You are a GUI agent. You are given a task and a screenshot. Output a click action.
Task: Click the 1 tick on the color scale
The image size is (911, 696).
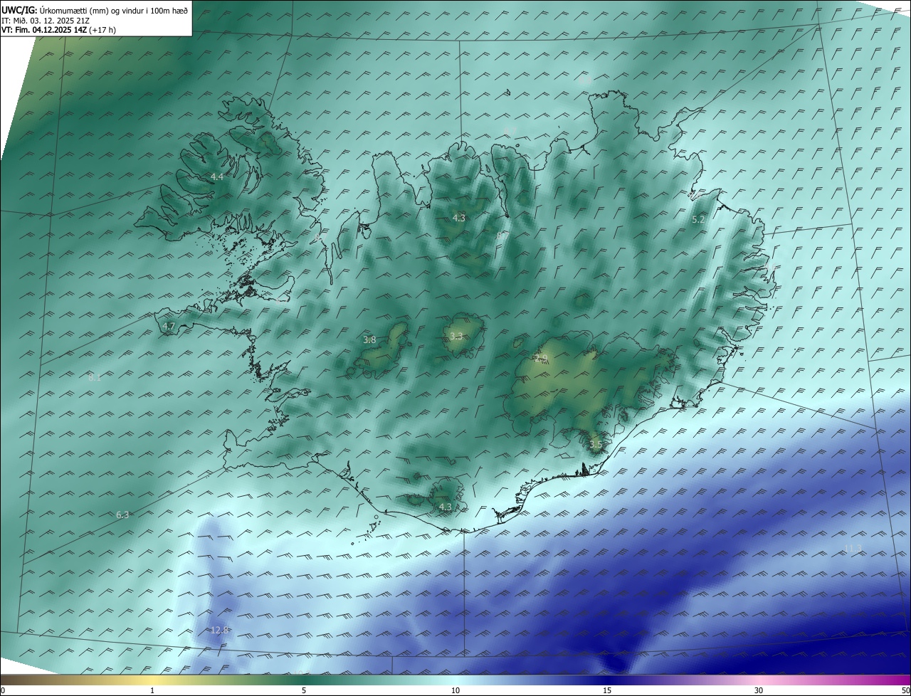[152, 690]
